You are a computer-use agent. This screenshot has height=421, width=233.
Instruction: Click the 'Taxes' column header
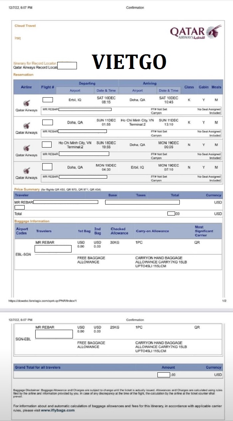point(141,195)
